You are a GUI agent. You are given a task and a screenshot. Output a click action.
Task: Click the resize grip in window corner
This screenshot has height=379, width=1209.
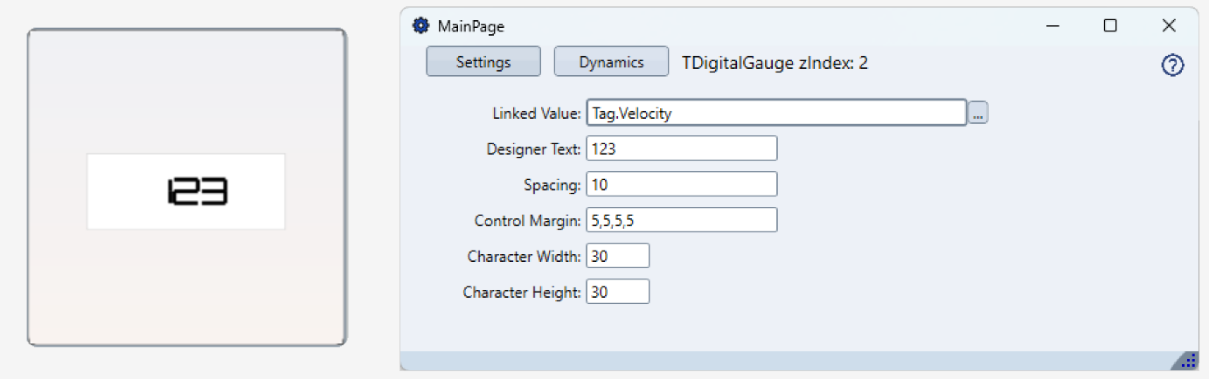point(1188,361)
